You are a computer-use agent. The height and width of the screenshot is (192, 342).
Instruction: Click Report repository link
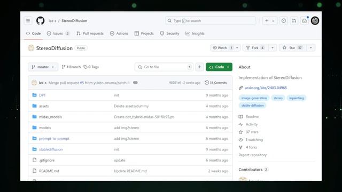pyautogui.click(x=253, y=155)
